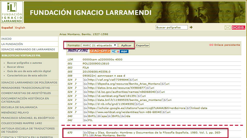Click the d-nb.info/gnd/119049392 URI text

click(111, 104)
